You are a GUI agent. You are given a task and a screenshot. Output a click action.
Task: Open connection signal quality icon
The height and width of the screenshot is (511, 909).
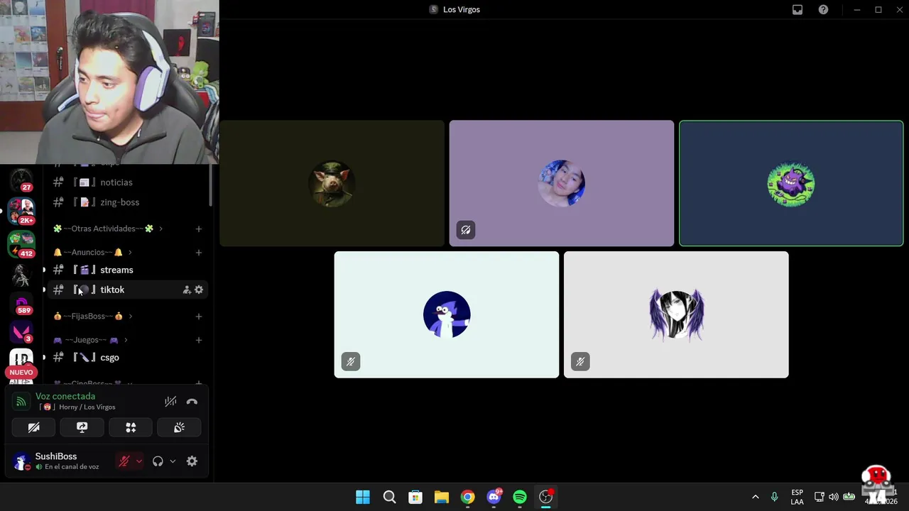(x=21, y=402)
